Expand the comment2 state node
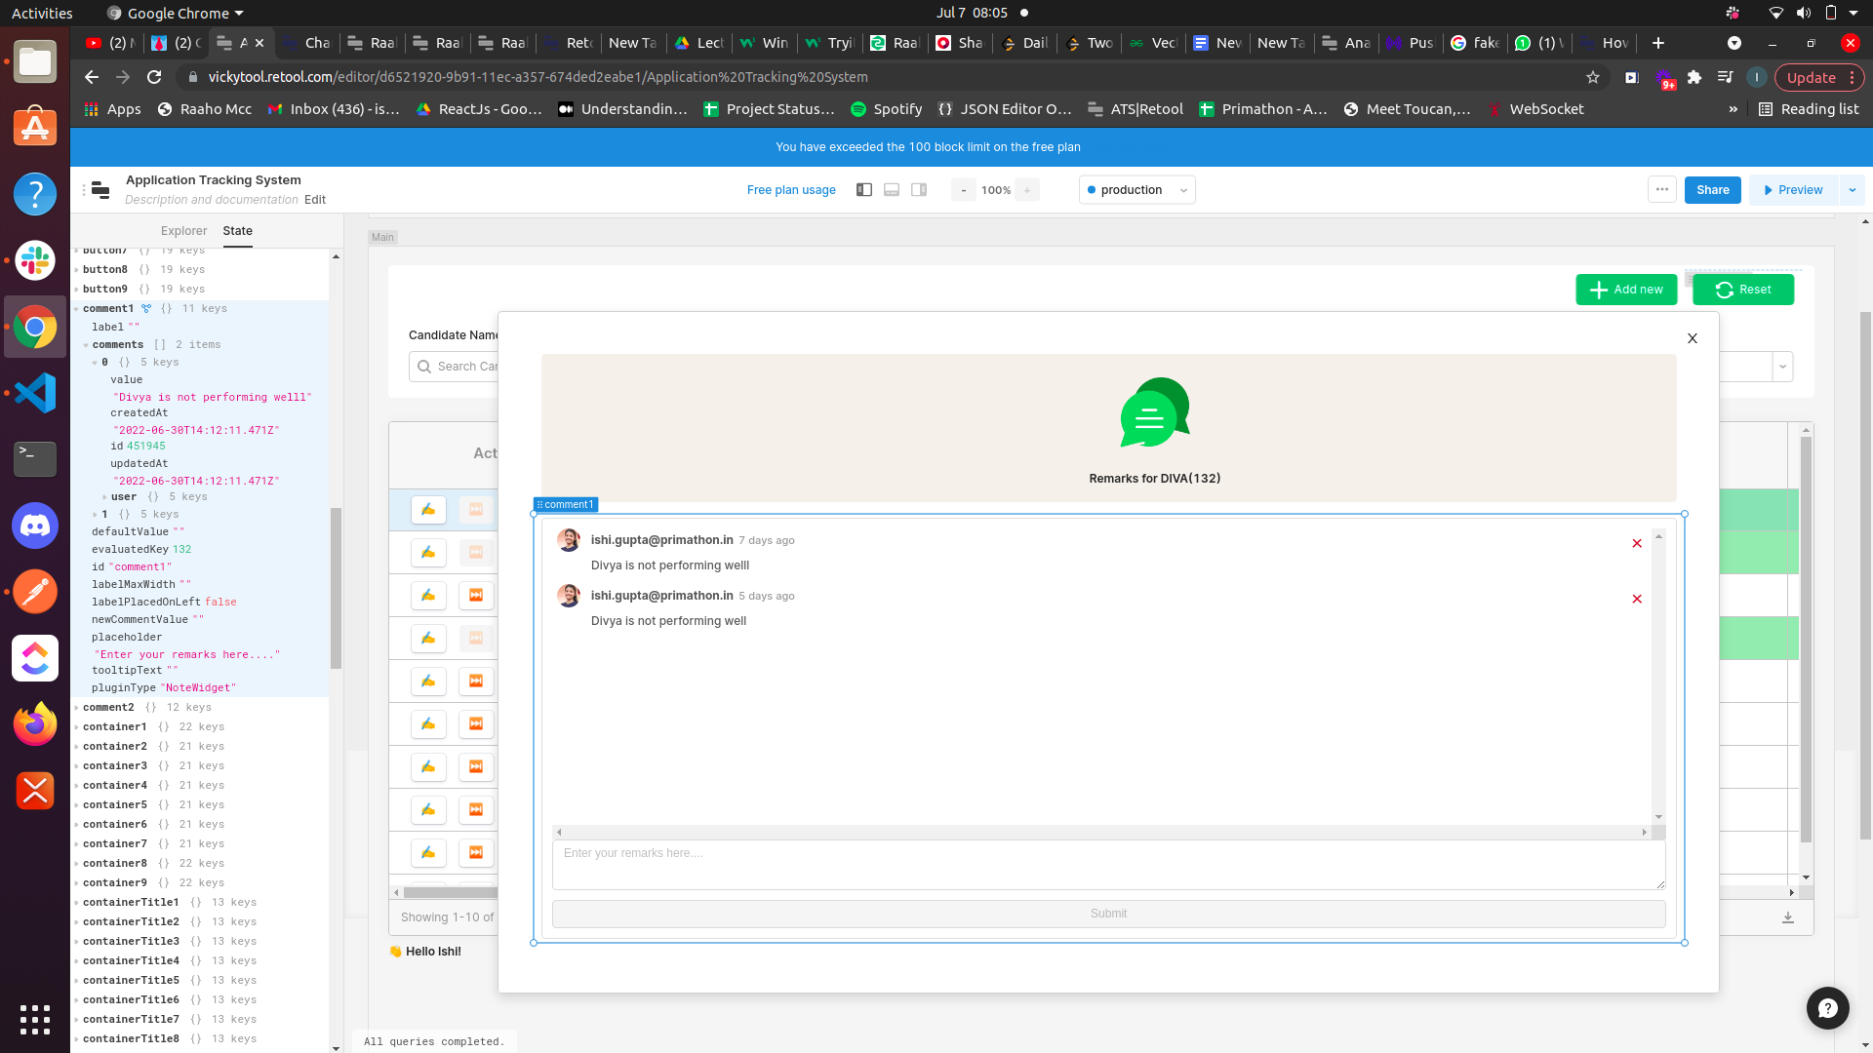The width and height of the screenshot is (1873, 1053). pyautogui.click(x=77, y=708)
